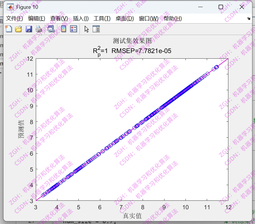
Task: Click the Insert Colorbar toolbar icon
Action: (64, 29)
